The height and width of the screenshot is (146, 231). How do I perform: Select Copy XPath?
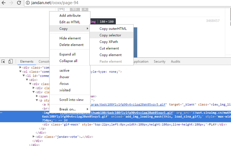click(x=111, y=42)
